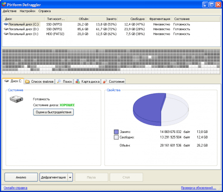Minimize the Defraggler window
This screenshot has height=192, width=223.
(x=205, y=5)
